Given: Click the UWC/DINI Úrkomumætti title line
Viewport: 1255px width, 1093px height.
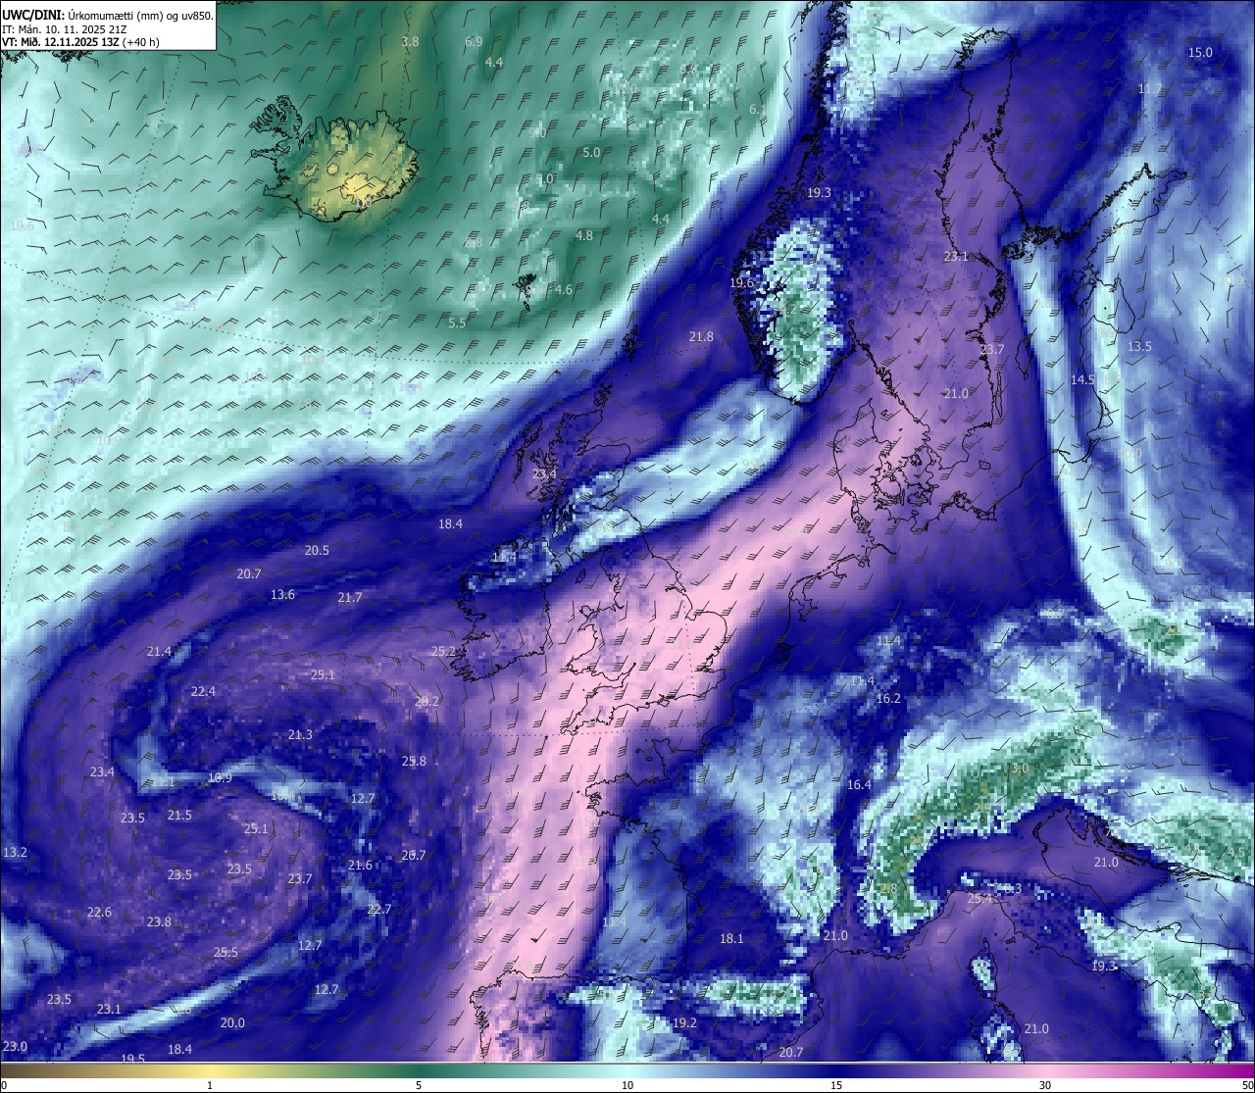Looking at the screenshot, I should [x=108, y=16].
